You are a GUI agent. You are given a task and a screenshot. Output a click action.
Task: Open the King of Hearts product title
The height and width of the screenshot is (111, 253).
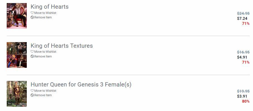click(50, 7)
